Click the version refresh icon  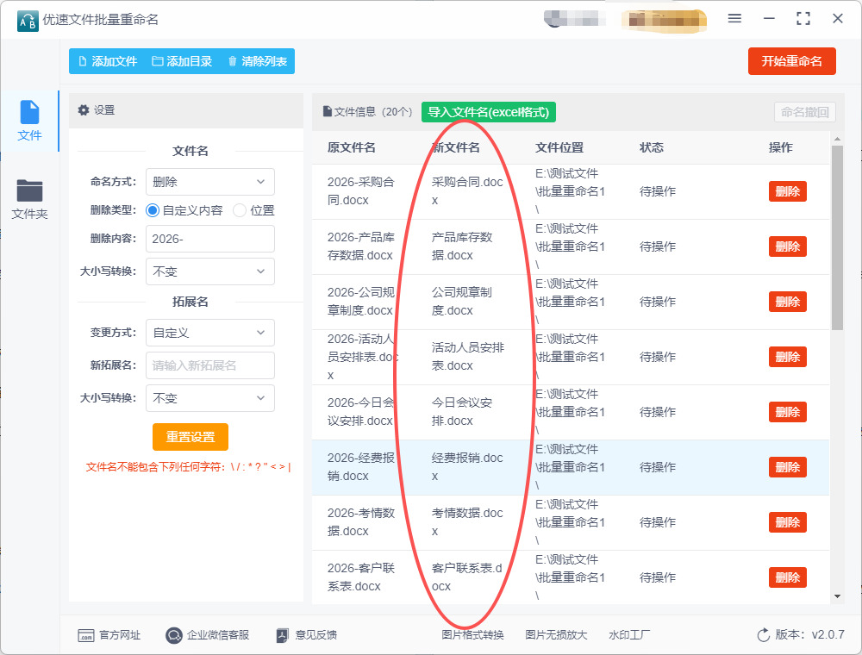pyautogui.click(x=763, y=635)
